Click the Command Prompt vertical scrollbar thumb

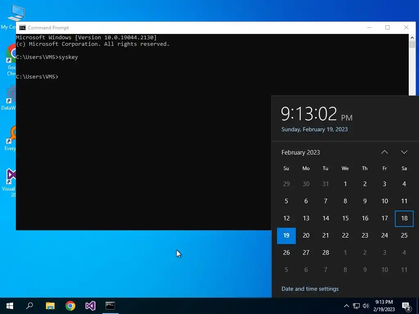point(412,44)
